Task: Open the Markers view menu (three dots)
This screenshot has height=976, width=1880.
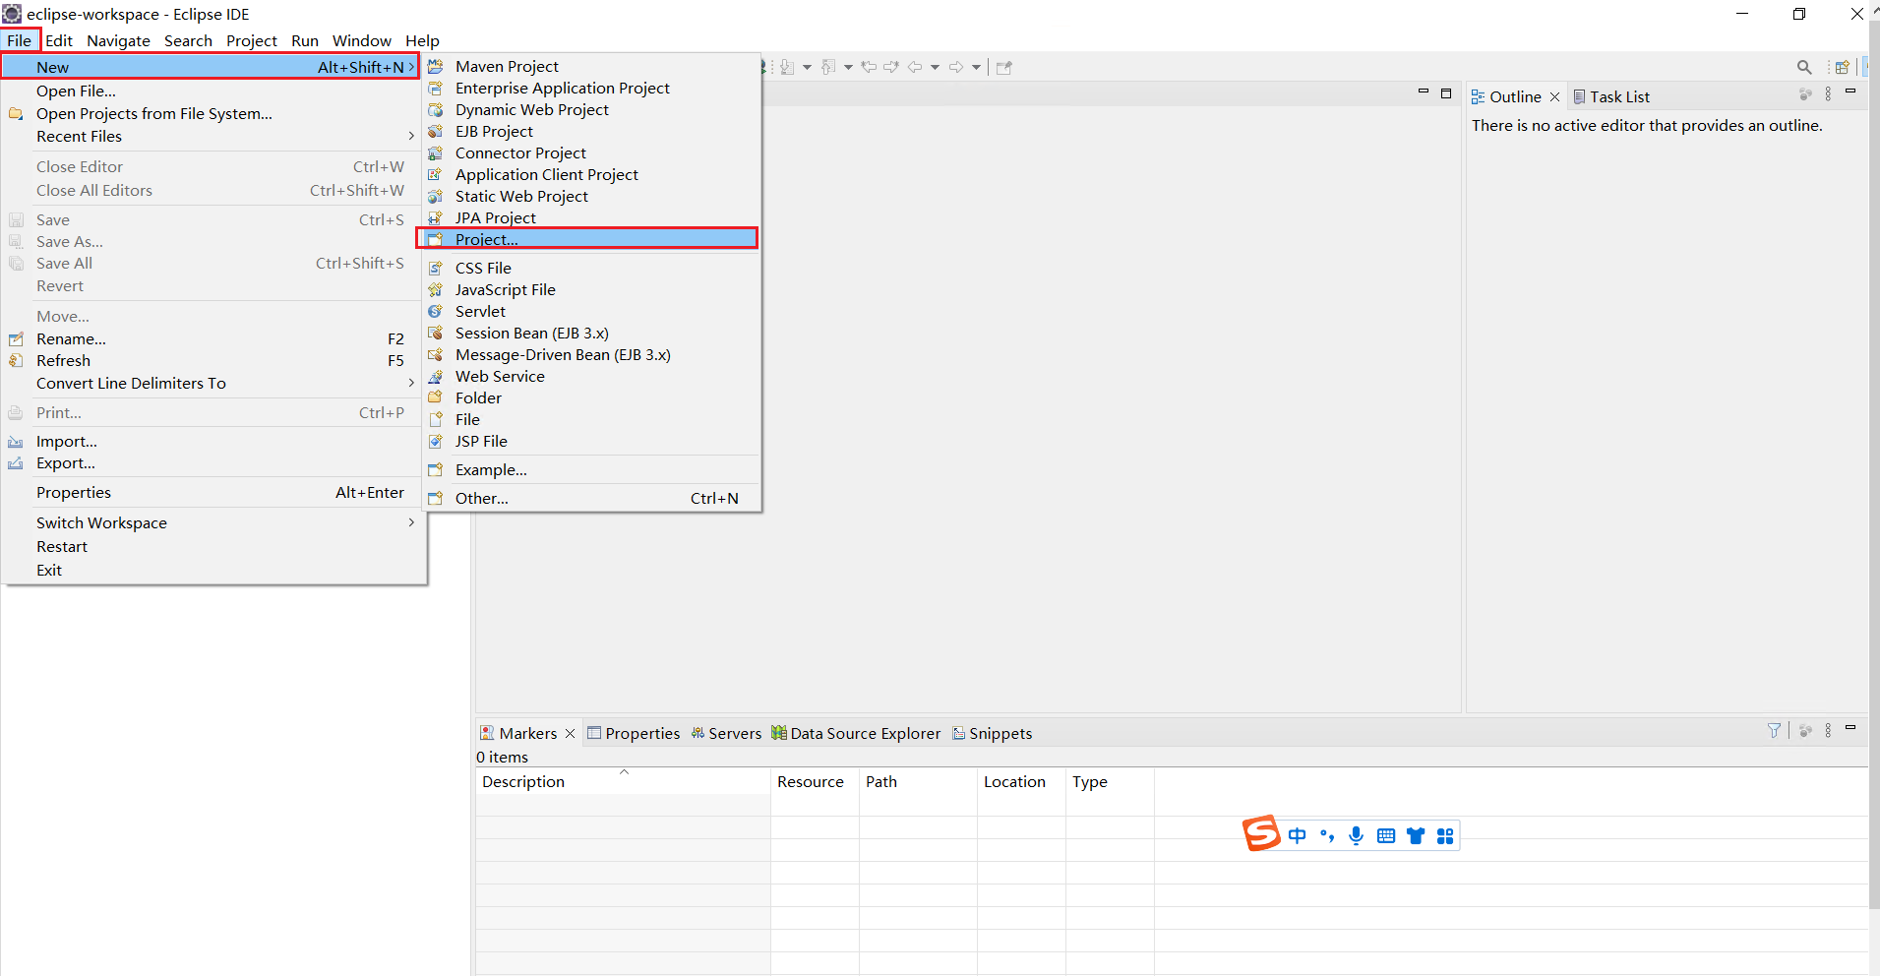Action: (x=1828, y=730)
